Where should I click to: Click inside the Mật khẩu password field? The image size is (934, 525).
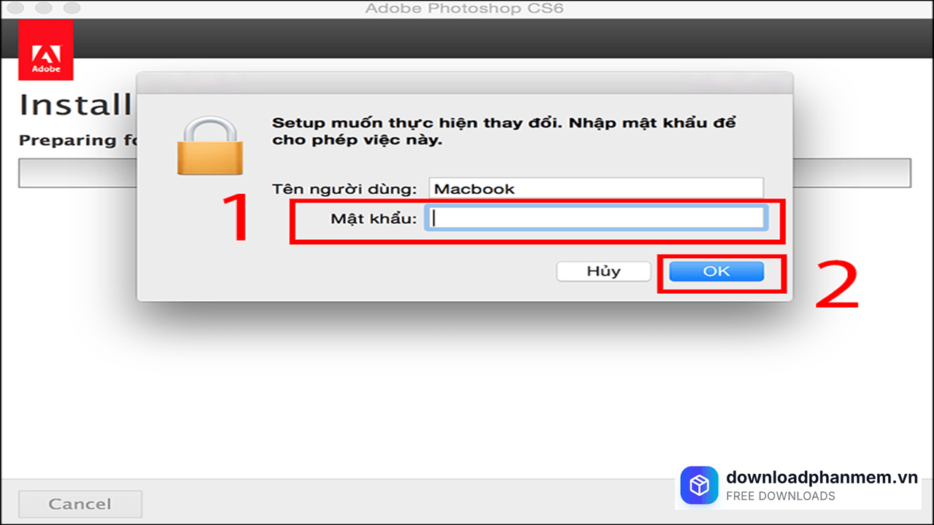point(595,217)
